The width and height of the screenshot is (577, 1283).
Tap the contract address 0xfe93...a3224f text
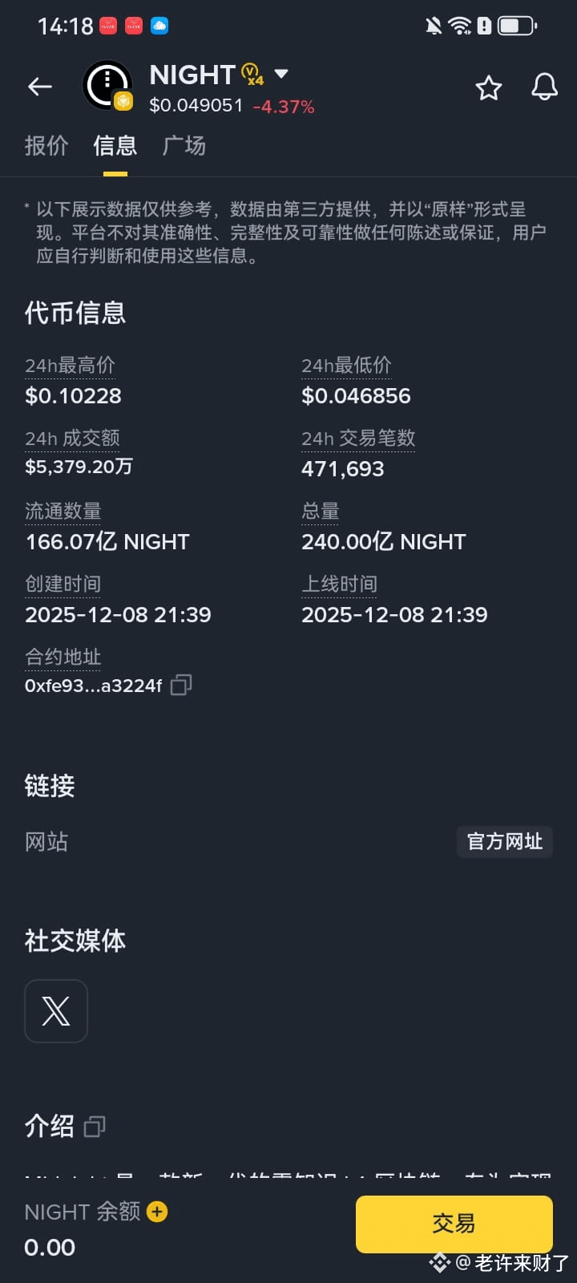(94, 686)
